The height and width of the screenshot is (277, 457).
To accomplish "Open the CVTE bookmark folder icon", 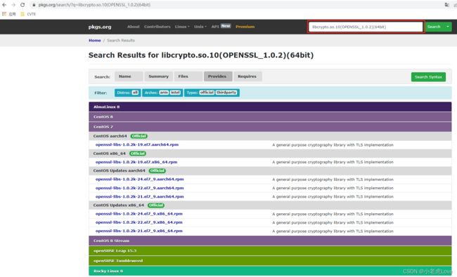I will tap(22, 14).
